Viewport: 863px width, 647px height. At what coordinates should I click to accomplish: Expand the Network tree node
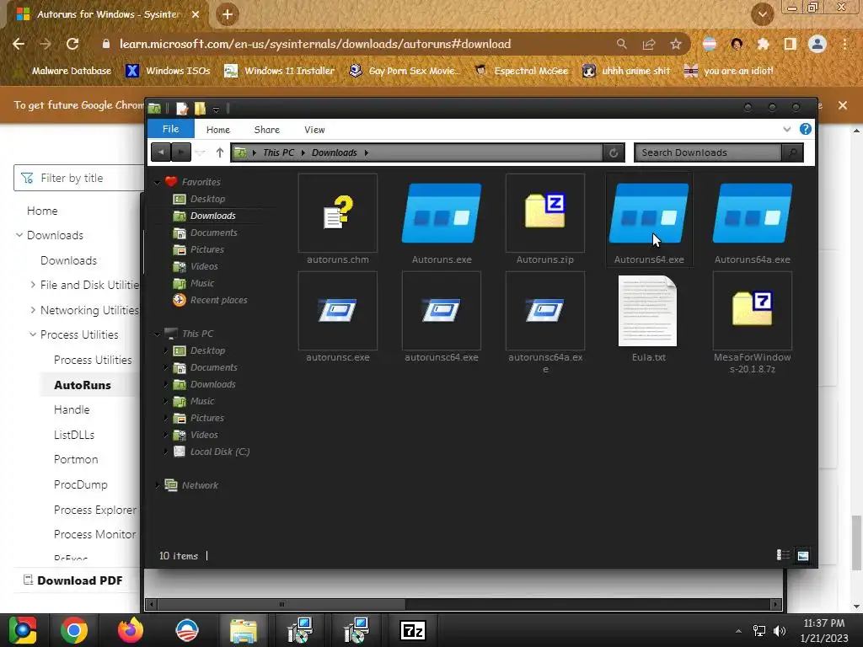pos(158,485)
